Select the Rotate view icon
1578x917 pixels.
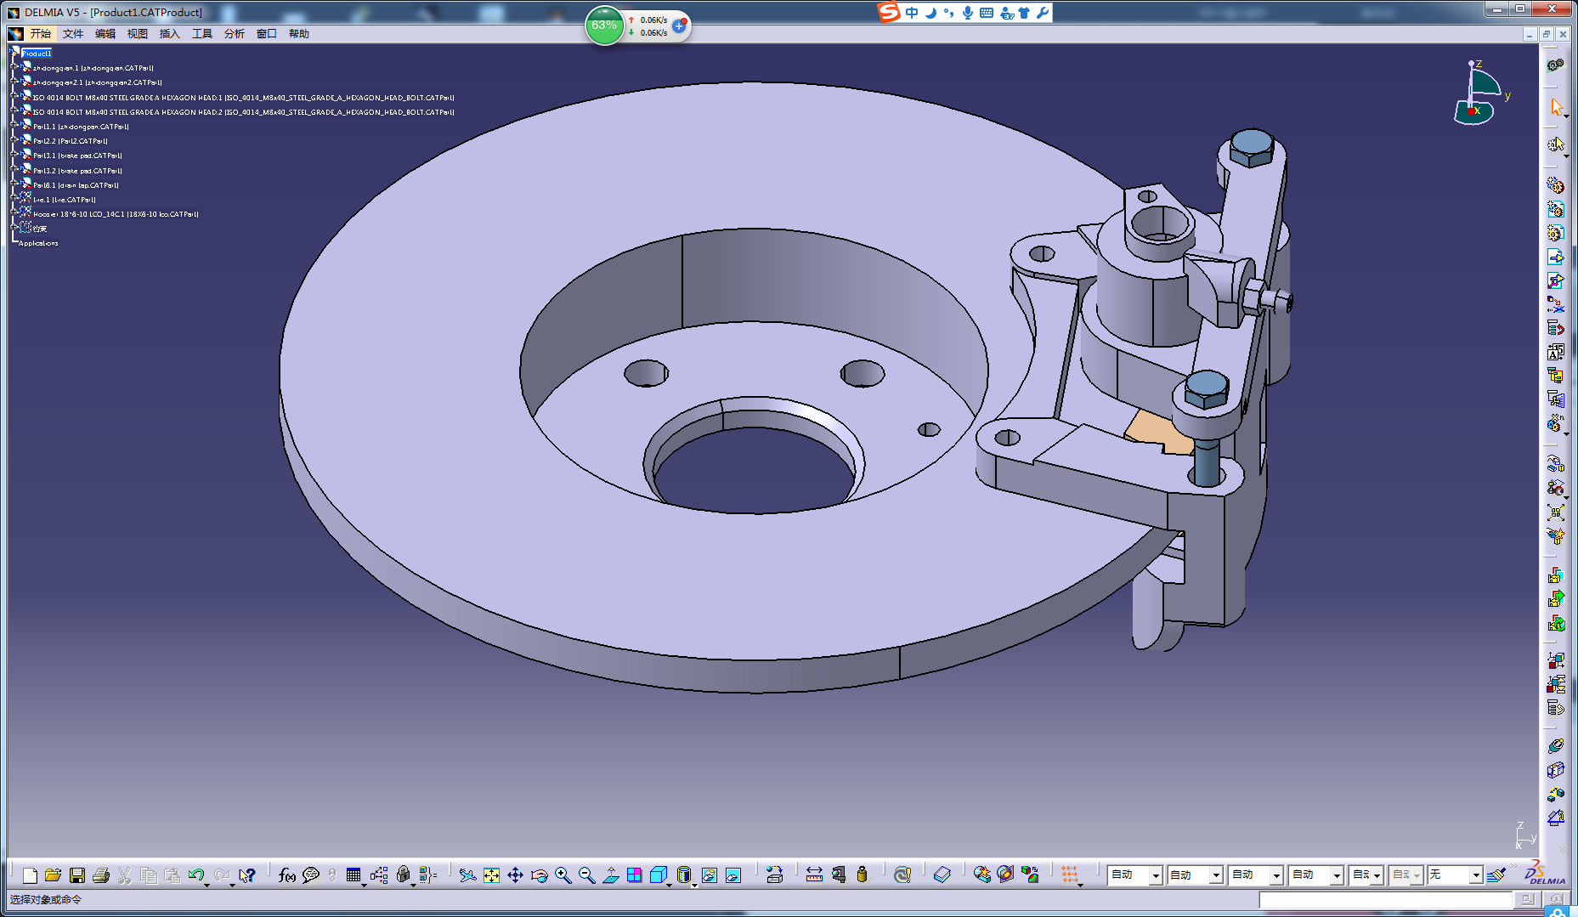point(539,875)
